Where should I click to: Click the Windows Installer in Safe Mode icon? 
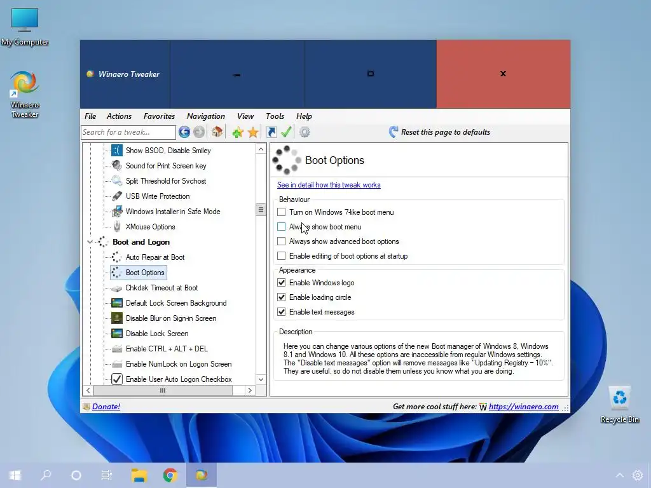point(117,211)
